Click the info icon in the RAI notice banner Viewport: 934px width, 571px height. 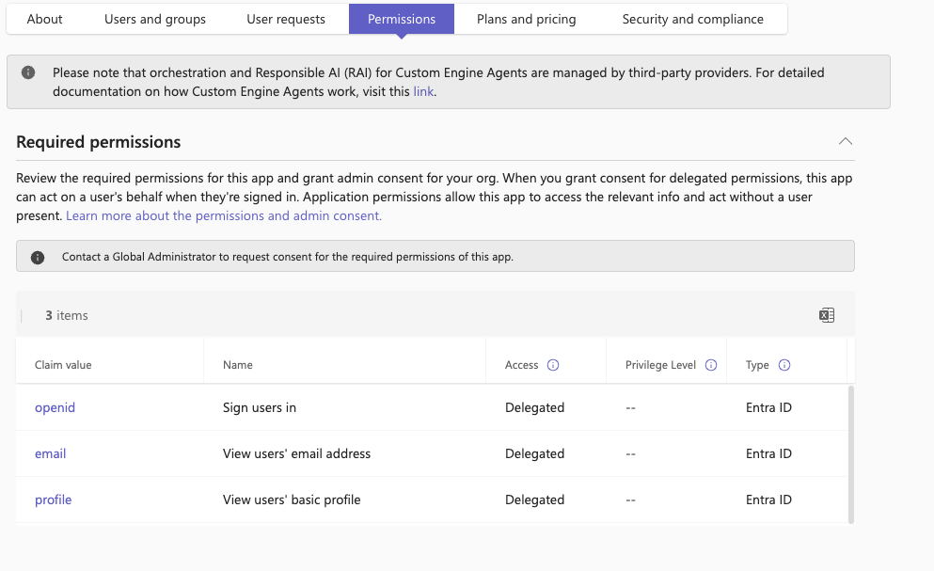click(28, 72)
